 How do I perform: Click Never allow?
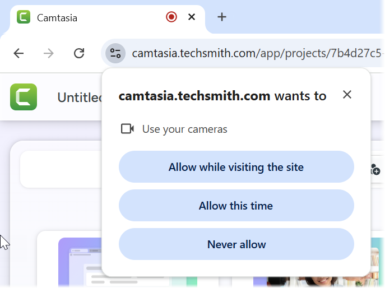pyautogui.click(x=236, y=244)
